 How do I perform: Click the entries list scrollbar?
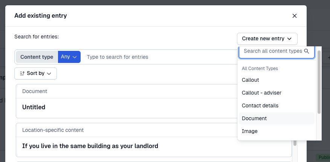tap(295, 143)
